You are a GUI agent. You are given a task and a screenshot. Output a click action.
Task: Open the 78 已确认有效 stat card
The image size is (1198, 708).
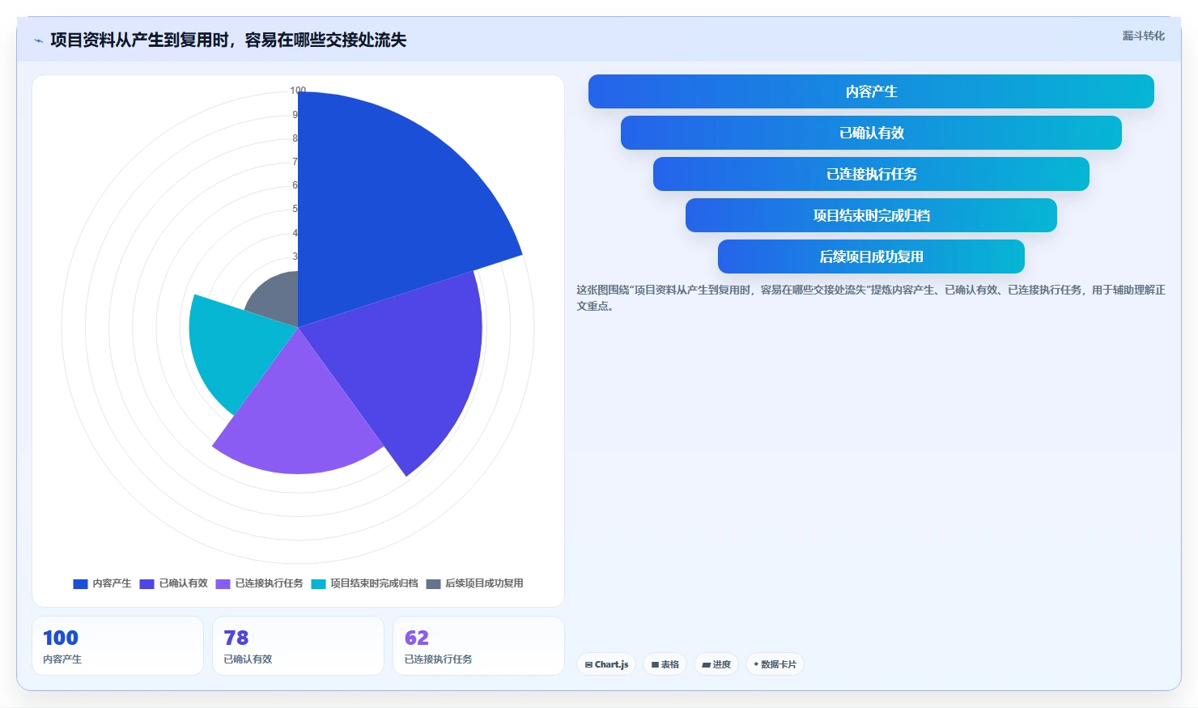(x=298, y=646)
